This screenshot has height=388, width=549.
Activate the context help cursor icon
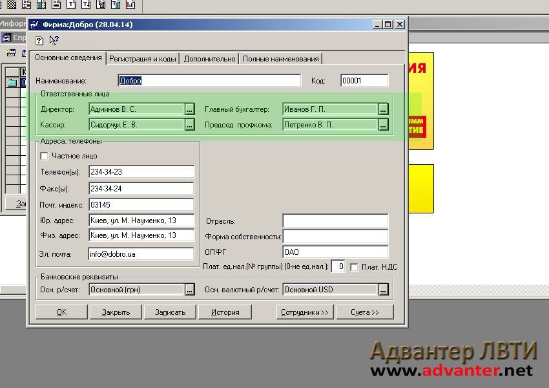coord(54,40)
